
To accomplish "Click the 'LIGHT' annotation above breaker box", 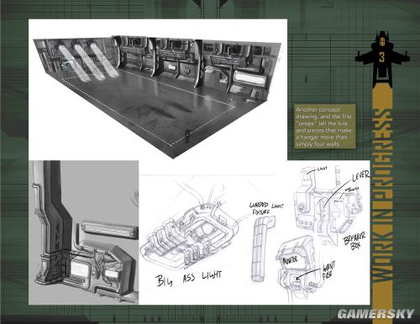I will coord(323,169).
